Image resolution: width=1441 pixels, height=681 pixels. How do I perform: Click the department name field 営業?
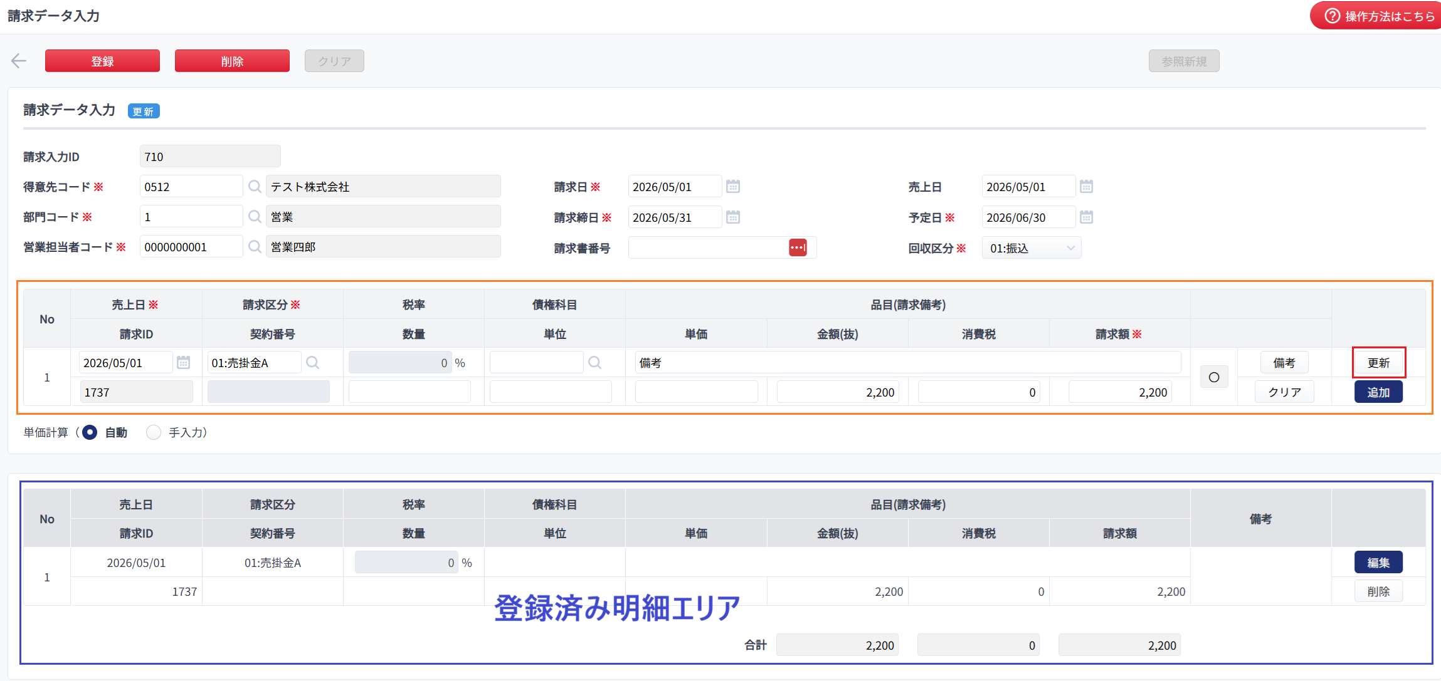pyautogui.click(x=383, y=217)
